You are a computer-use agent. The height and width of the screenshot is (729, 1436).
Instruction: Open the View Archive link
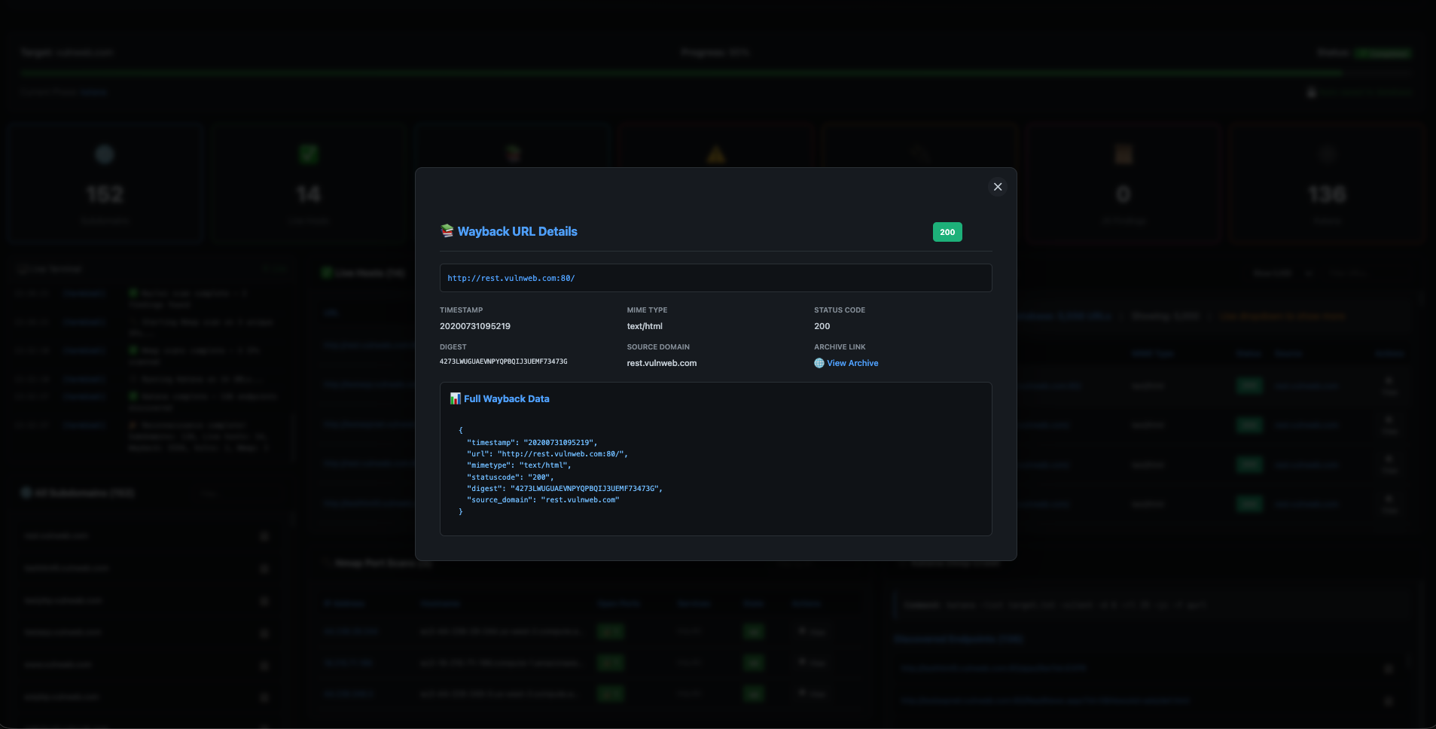coord(852,363)
